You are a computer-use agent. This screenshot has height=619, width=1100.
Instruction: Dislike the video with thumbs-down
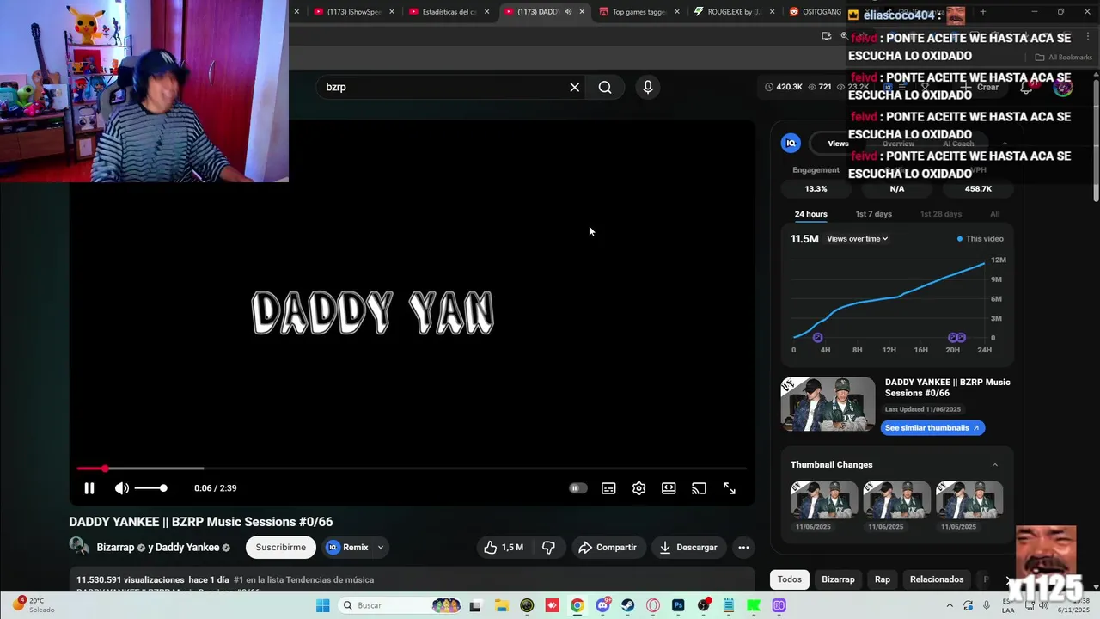pos(548,548)
